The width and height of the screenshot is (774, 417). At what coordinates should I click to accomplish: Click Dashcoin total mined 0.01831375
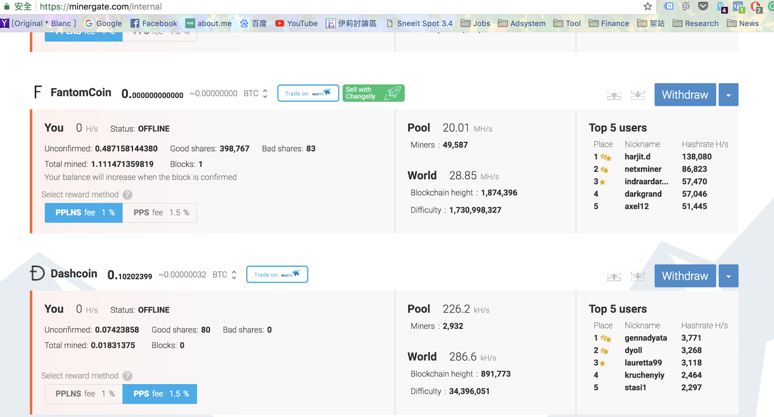pyautogui.click(x=113, y=345)
